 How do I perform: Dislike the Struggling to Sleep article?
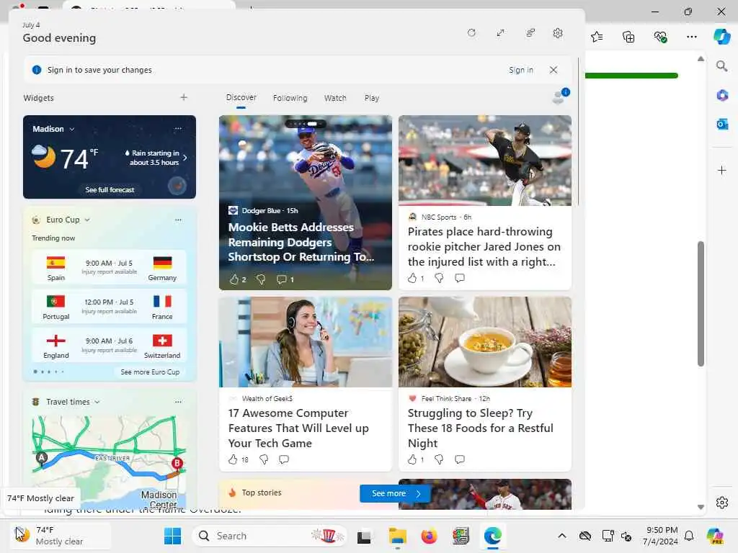click(x=439, y=459)
